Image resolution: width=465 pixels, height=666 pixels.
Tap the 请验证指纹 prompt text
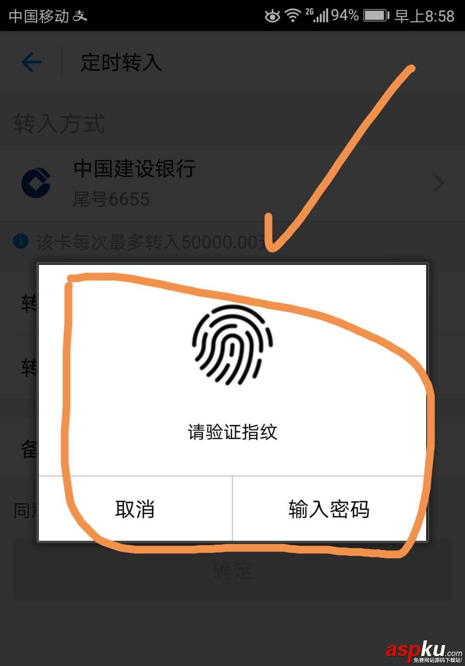[x=232, y=432]
